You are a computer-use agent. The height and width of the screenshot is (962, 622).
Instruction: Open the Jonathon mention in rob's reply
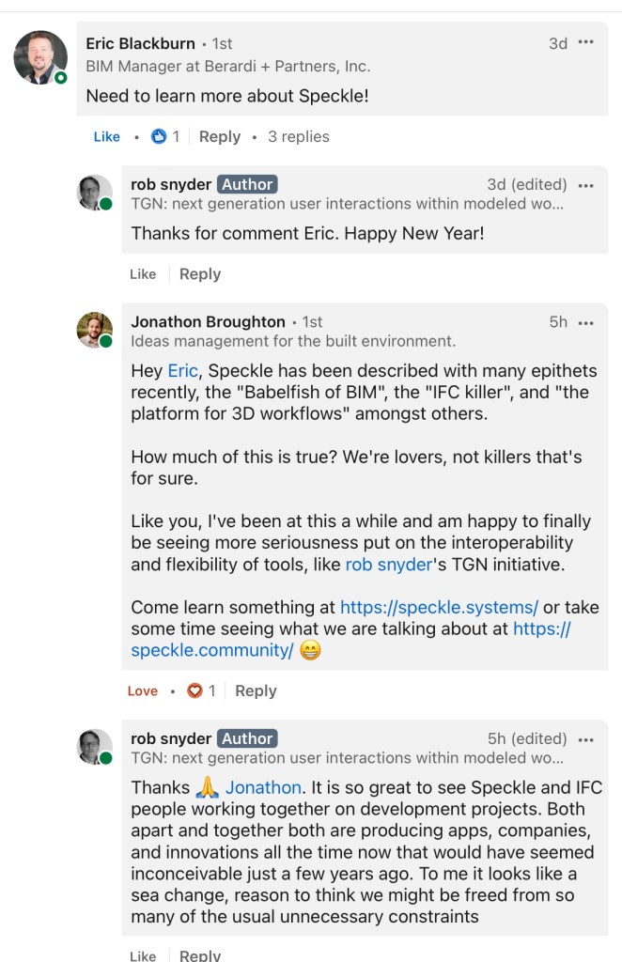[x=263, y=787]
